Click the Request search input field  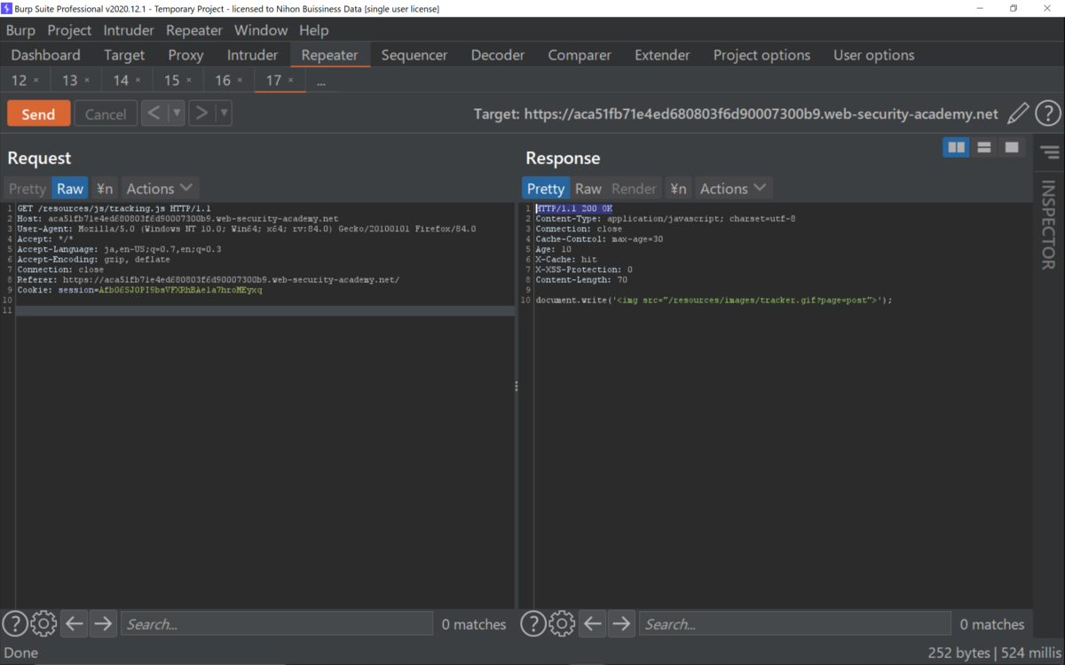click(276, 624)
